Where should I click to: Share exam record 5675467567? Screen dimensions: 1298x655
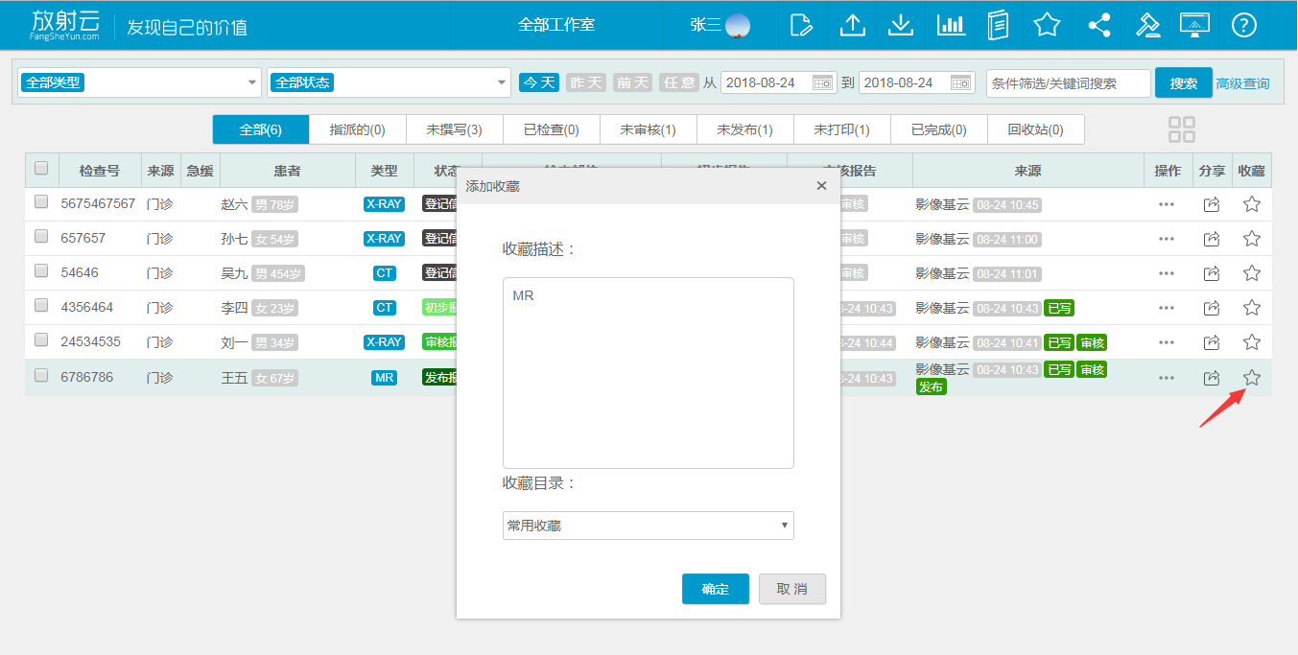1212,204
